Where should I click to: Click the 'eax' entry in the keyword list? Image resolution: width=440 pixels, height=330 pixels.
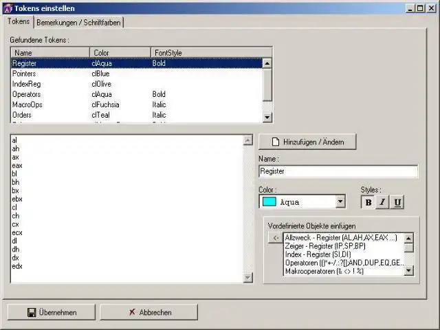point(17,166)
